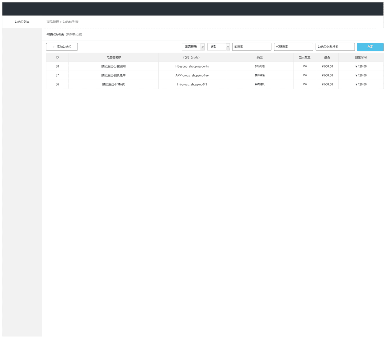Click 拼团活动-9.9特卖 name cell

click(x=114, y=84)
